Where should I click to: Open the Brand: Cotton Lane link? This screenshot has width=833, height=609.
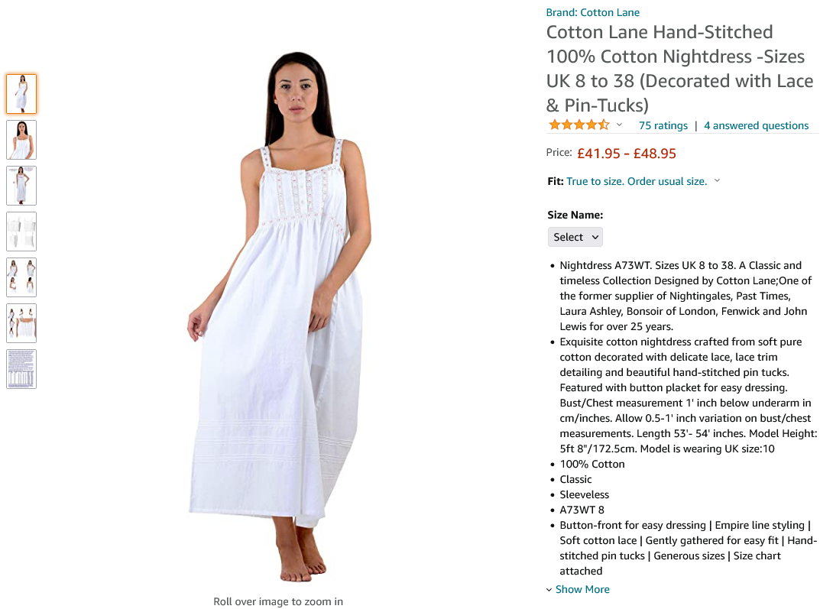click(593, 12)
